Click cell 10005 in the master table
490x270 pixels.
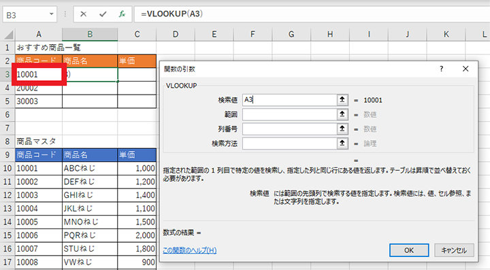(x=38, y=222)
